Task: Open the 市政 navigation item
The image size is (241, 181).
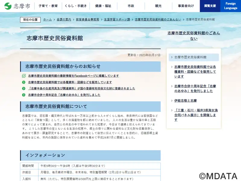Action: [131, 6]
